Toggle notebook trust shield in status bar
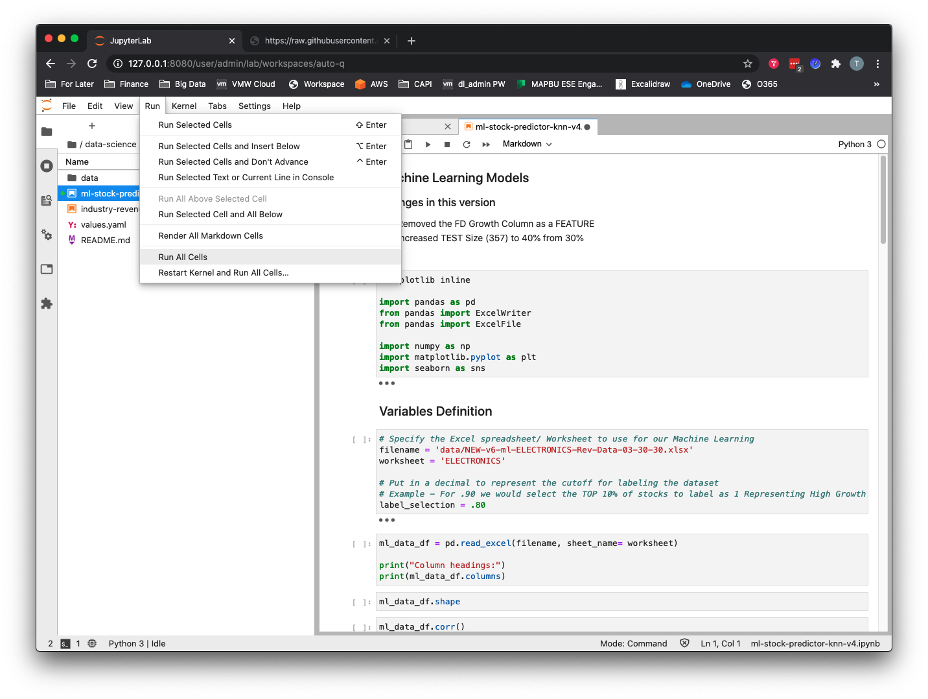 684,643
